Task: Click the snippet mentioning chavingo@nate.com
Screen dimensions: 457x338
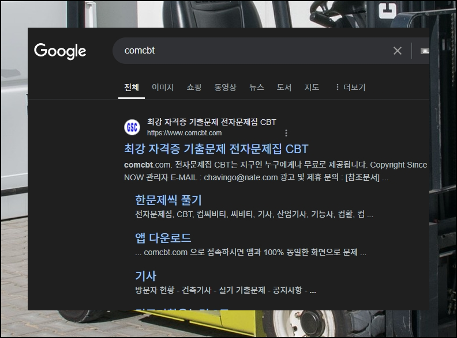Action: [275, 171]
